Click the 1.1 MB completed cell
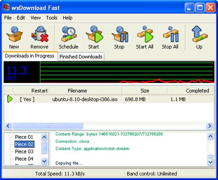Viewport: 218px width, 180px height. tap(178, 99)
